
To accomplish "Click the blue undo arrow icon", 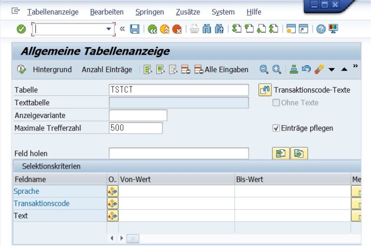I will tap(306, 69).
